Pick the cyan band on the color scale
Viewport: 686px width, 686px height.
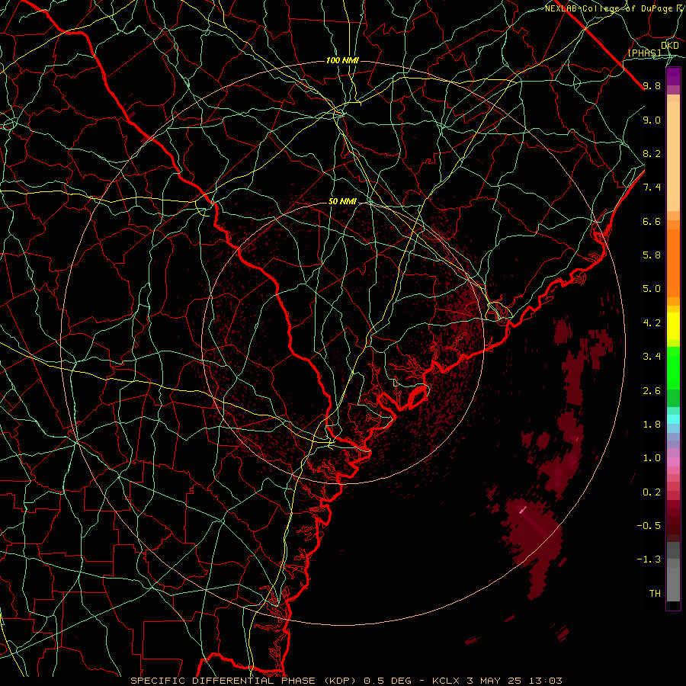point(673,418)
